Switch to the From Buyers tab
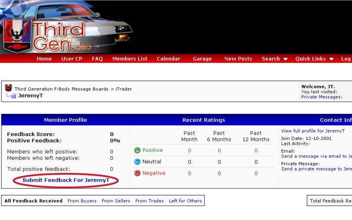 tap(82, 201)
